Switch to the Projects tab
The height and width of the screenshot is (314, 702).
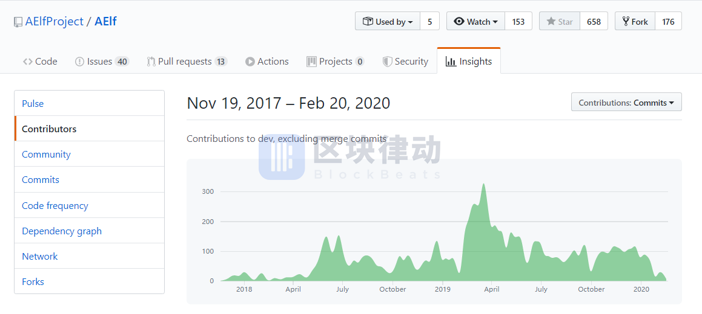(336, 62)
